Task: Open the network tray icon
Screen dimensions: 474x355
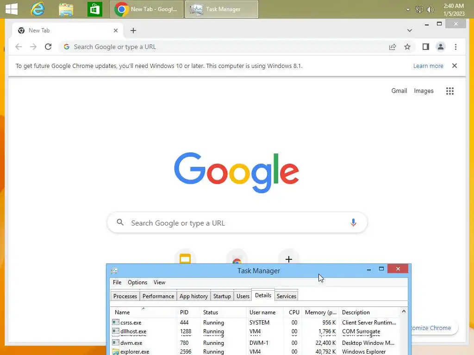Action: coord(419,10)
